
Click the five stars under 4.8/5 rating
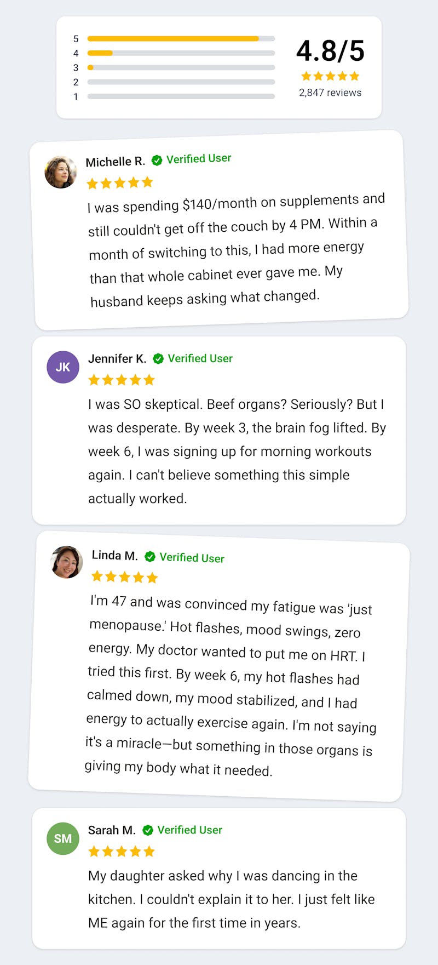(330, 76)
